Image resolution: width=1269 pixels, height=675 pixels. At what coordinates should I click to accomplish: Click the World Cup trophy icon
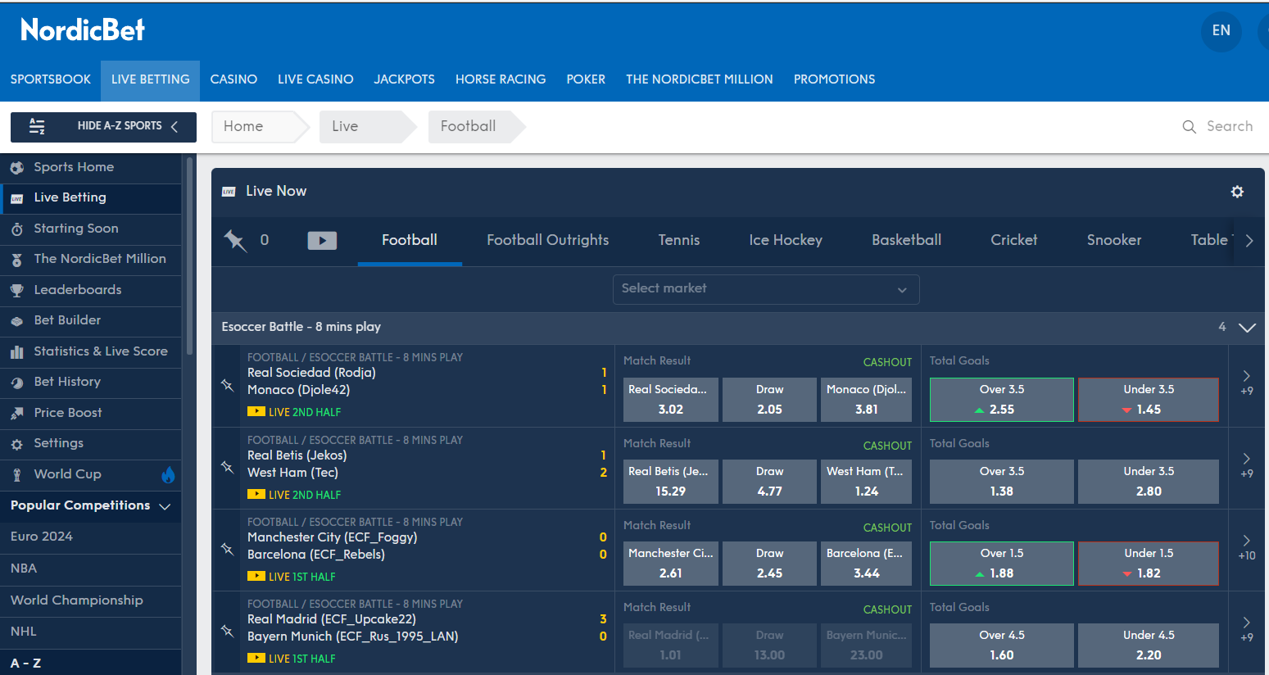tap(16, 474)
